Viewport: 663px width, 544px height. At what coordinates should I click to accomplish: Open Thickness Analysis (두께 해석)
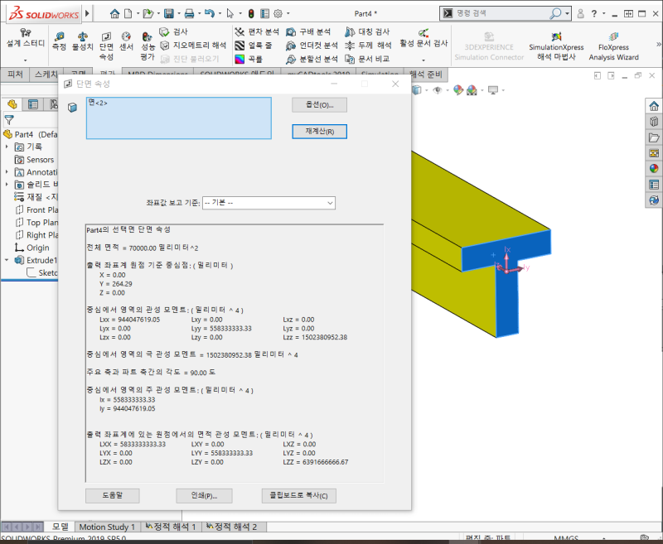pos(368,46)
